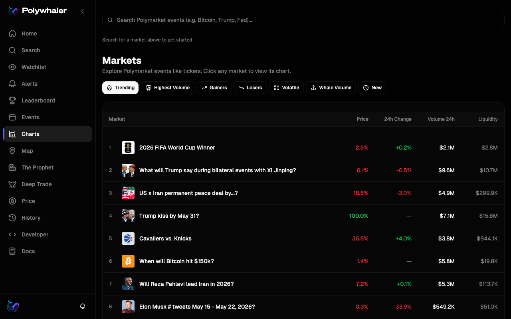The image size is (511, 319).
Task: Open the Reza Pahlavi market thumbnail
Action: (x=128, y=284)
